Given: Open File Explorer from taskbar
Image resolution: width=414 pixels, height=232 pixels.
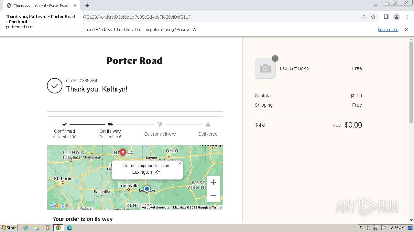Looking at the screenshot, I should coord(37,228).
